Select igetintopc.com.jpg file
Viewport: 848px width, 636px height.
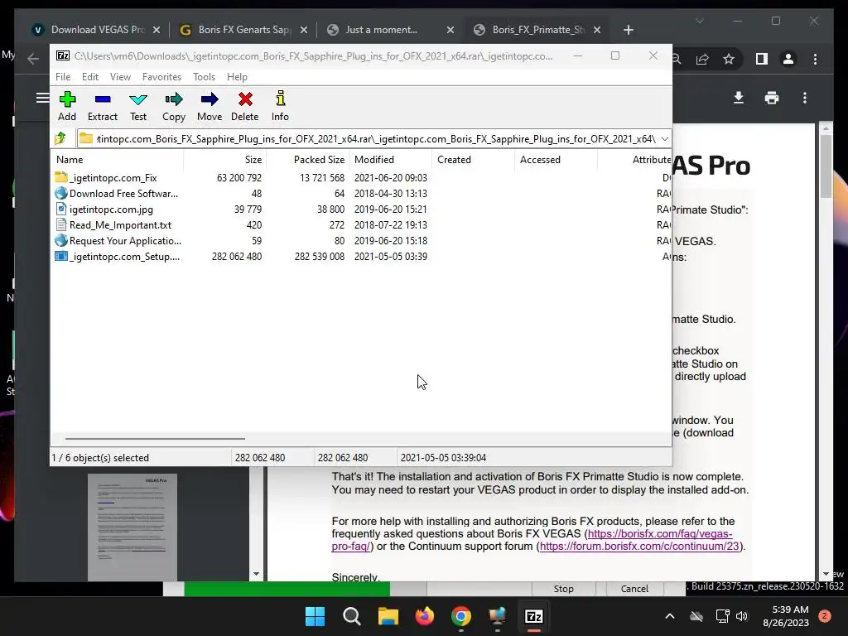click(x=111, y=210)
